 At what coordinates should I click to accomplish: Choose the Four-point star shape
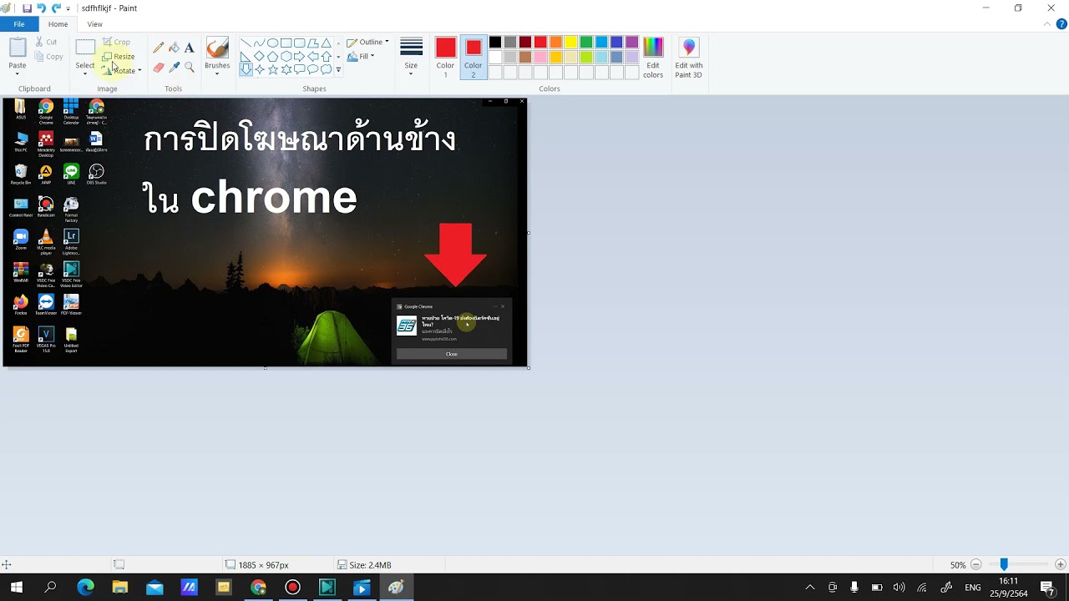(x=259, y=69)
